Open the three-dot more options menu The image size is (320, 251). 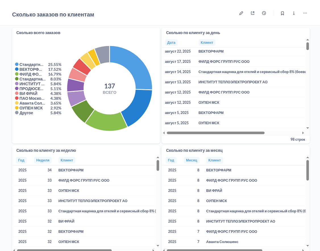coord(305,13)
